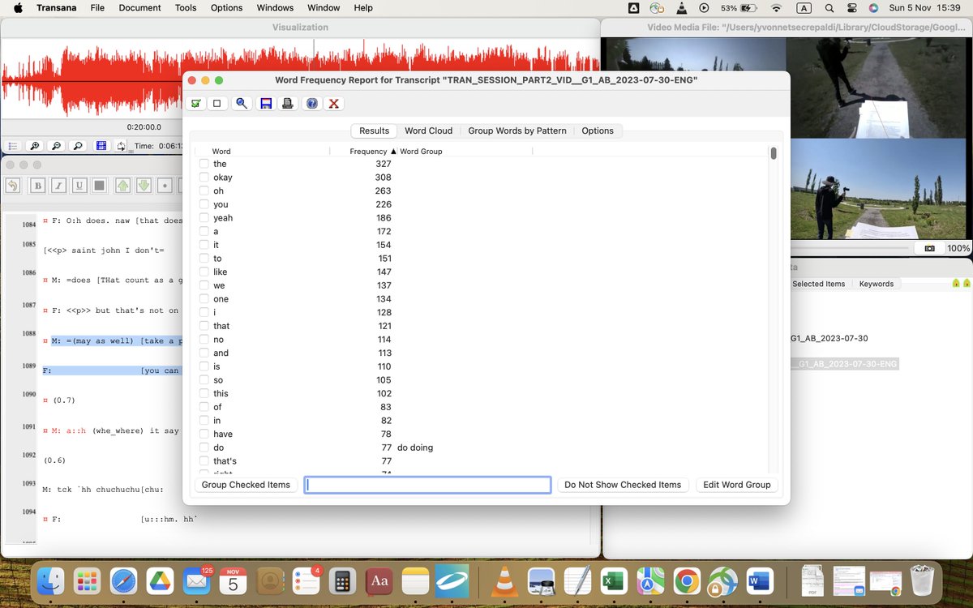This screenshot has width=973, height=608.
Task: Click the word group name text field
Action: 428,485
